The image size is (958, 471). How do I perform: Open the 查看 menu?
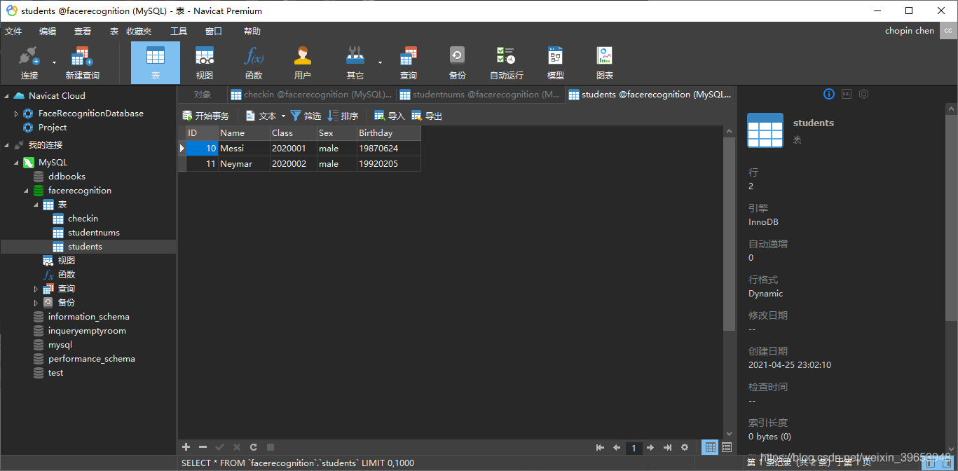pyautogui.click(x=83, y=31)
